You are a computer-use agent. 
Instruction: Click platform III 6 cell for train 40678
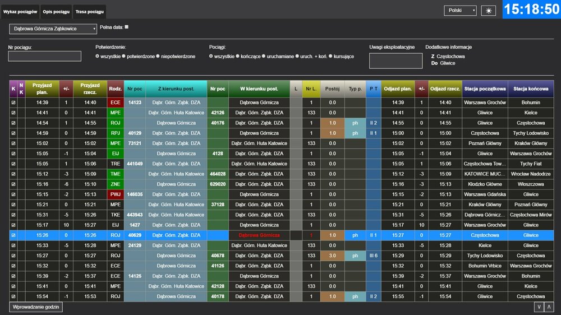(x=373, y=256)
